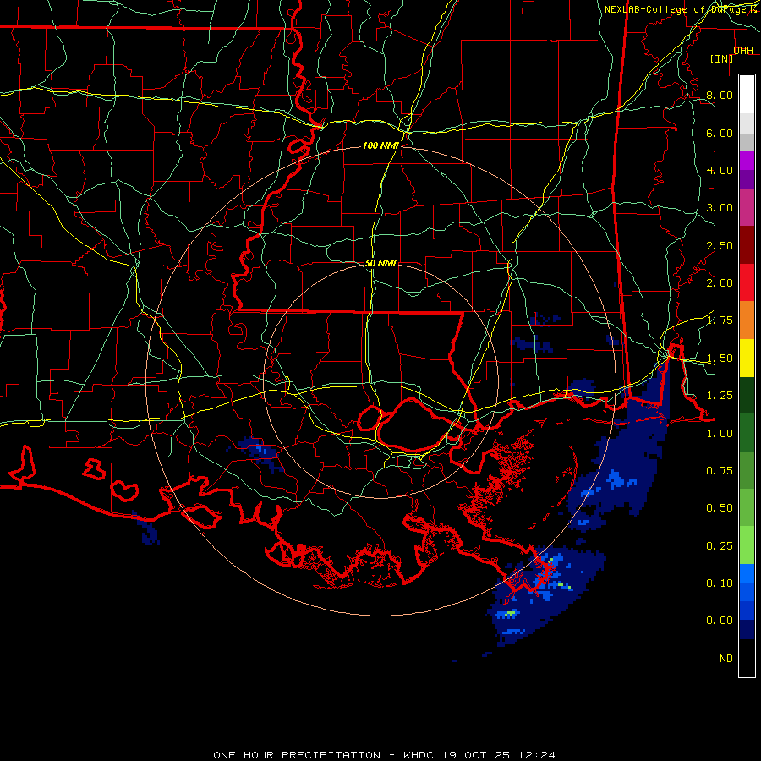761x761 pixels.
Task: Pick the navy swatch just below 0.00
Action: [x=747, y=630]
